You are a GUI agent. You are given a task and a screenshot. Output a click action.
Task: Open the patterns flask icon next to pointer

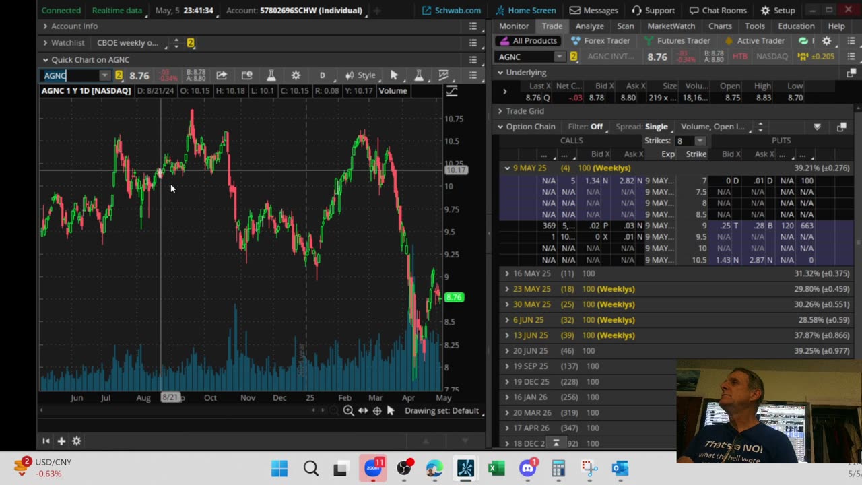click(418, 75)
